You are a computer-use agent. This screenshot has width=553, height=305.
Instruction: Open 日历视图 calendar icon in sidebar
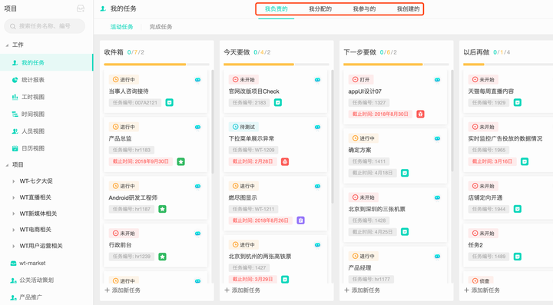click(x=15, y=148)
